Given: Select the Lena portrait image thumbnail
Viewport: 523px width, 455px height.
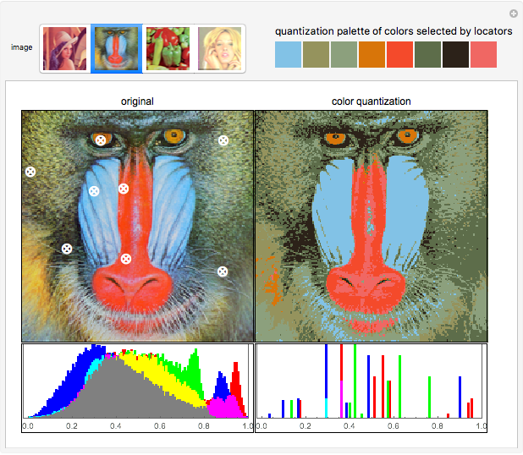Looking at the screenshot, I should click(65, 48).
